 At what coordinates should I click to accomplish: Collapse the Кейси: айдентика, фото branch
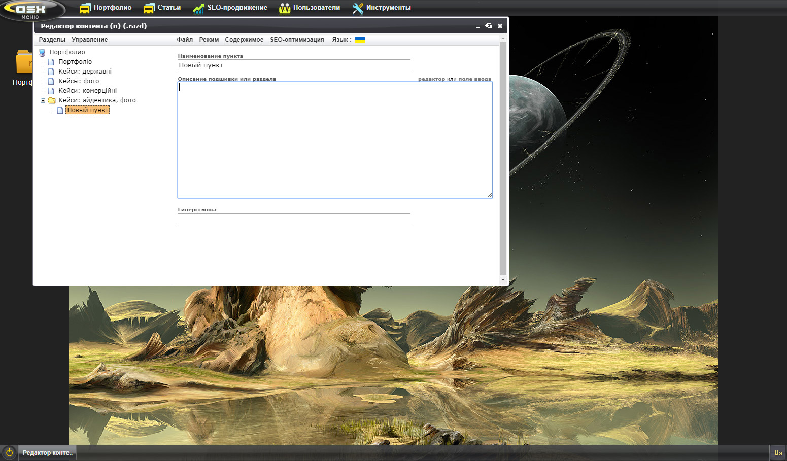click(43, 100)
